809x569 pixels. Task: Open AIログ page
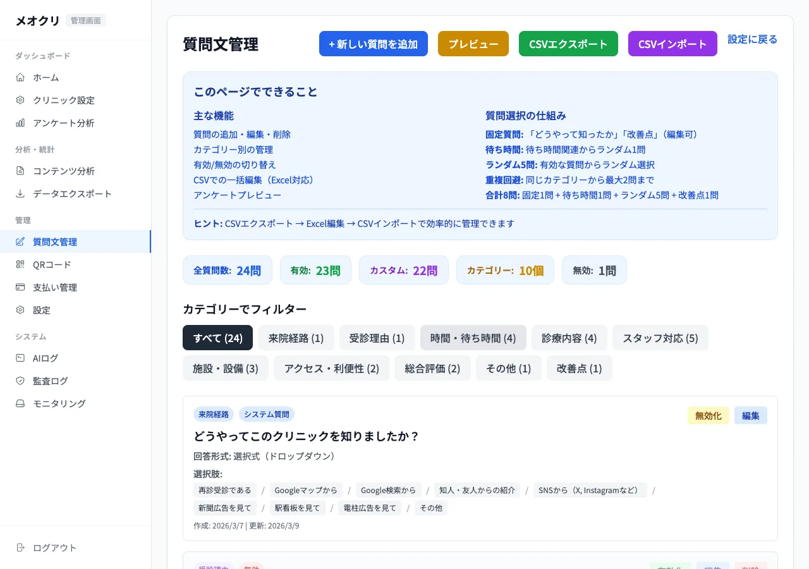tap(76, 358)
